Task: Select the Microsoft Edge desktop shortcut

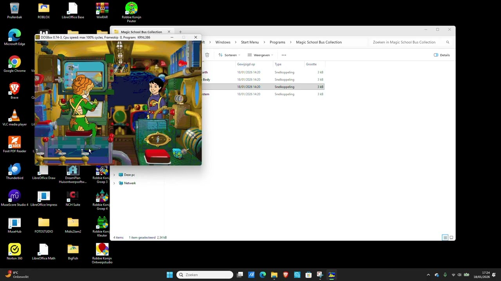Action: click(x=14, y=37)
